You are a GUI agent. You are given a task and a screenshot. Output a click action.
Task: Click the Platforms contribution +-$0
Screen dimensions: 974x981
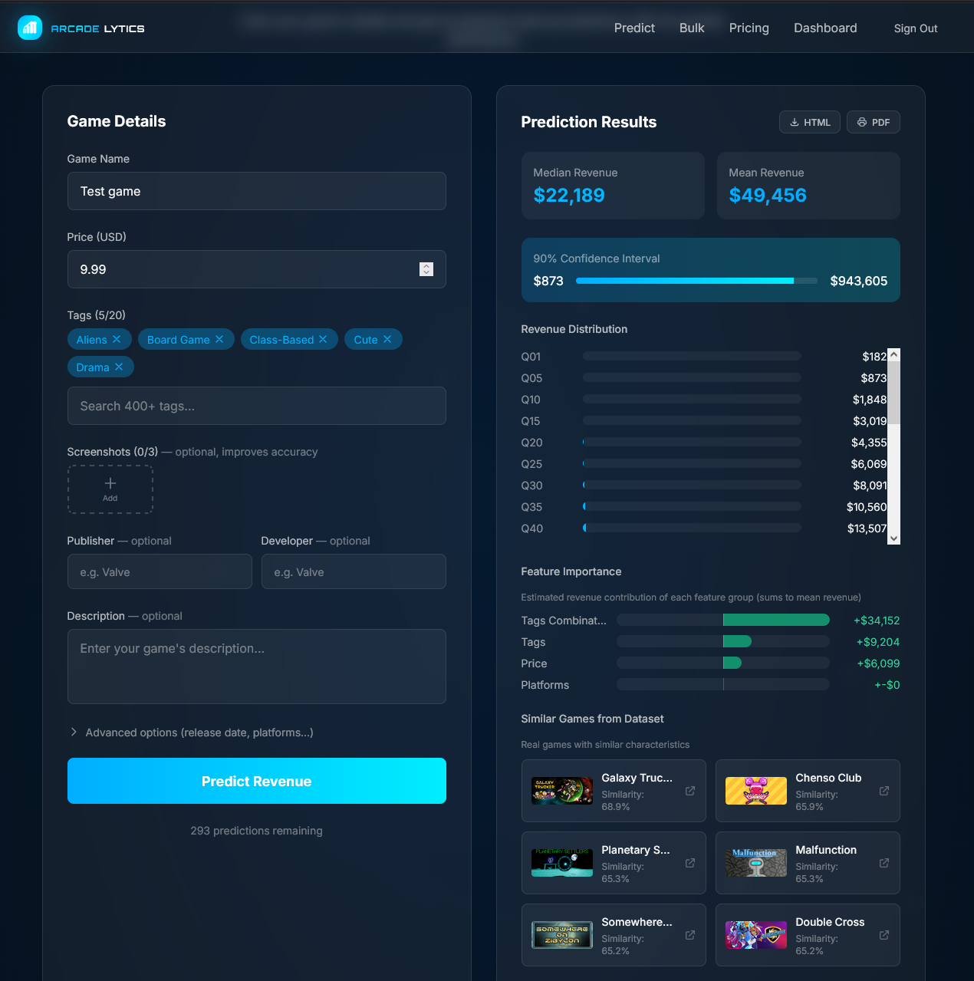[887, 685]
